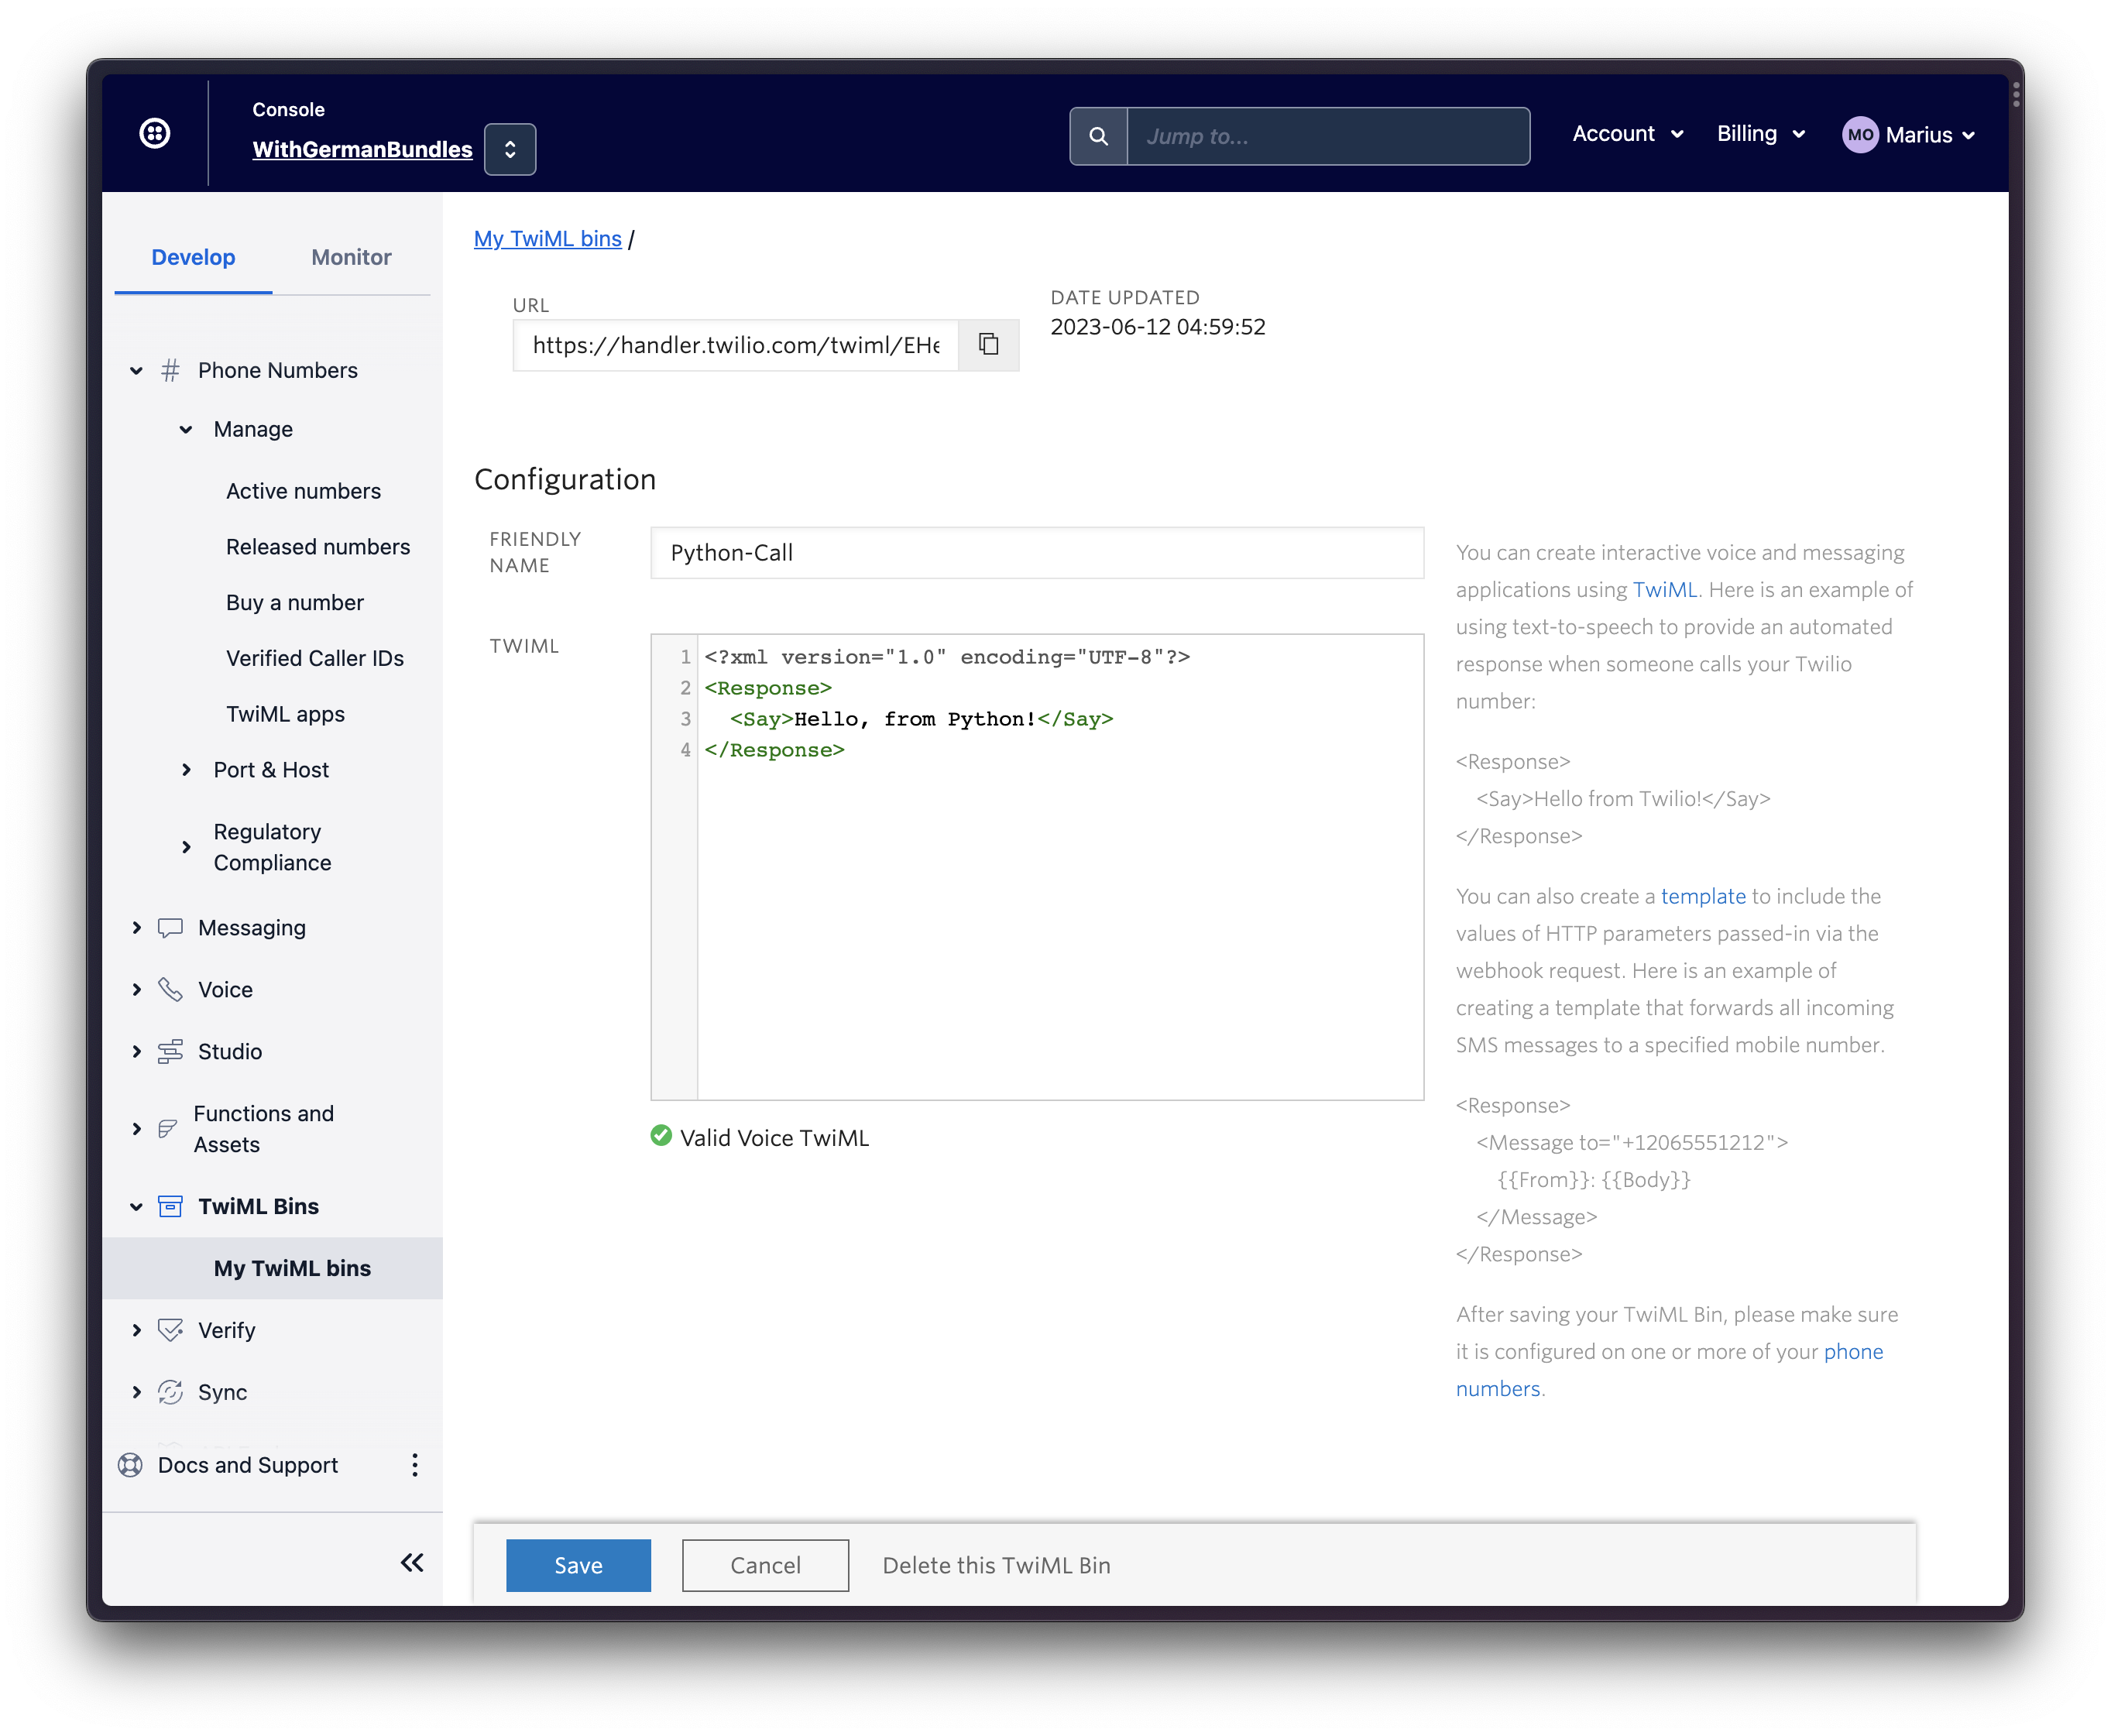Click the Functions and Assets icon
Screen dimensions: 2111x1736
169,1129
